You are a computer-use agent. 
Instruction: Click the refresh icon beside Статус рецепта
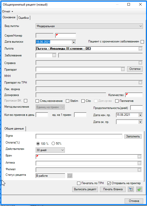(x=70, y=176)
